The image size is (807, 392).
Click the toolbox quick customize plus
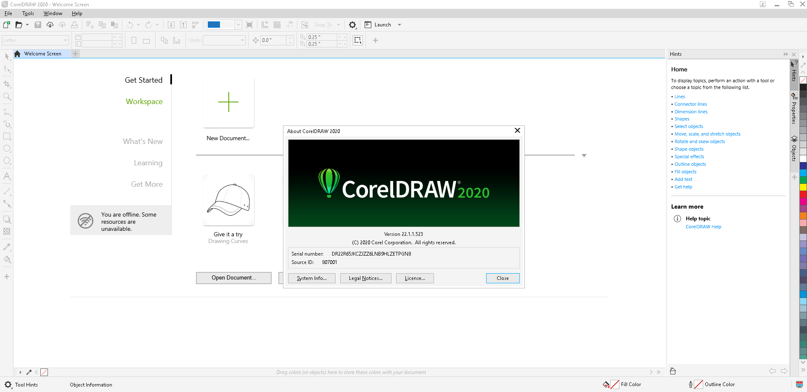tap(7, 277)
